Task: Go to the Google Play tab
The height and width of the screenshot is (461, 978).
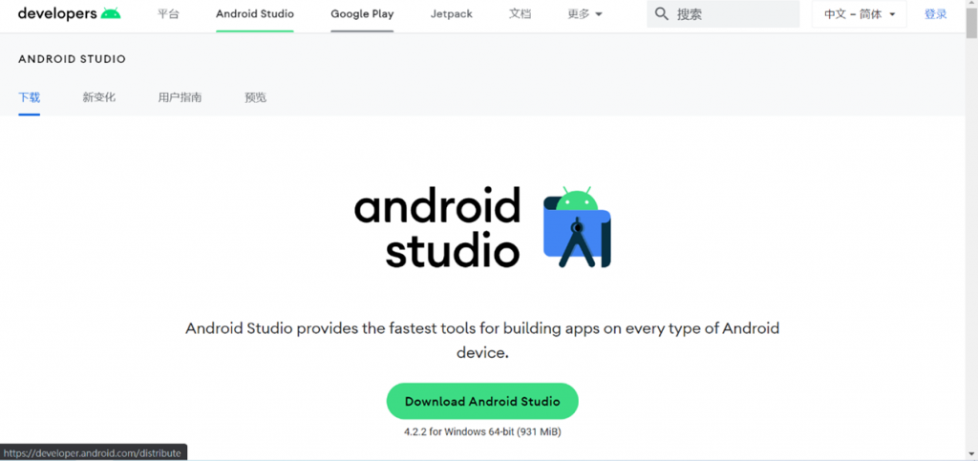Action: coord(362,13)
